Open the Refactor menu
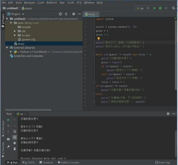This screenshot has width=178, height=165. click(52, 3)
